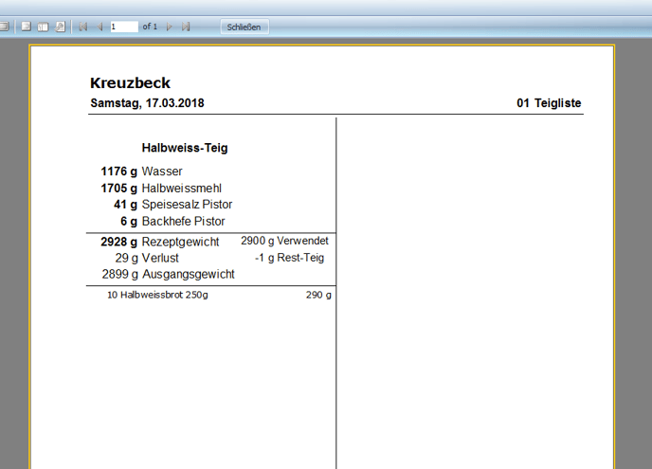Viewport: 652px width, 469px height.
Task: Click the 'Halbweissmehl' ingredient label
Action: click(x=181, y=189)
